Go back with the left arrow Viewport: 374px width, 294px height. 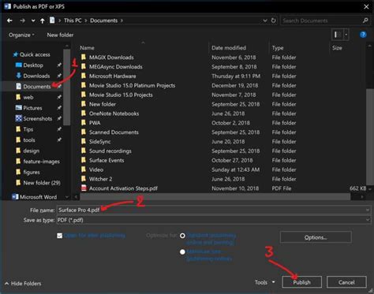[x=9, y=20]
